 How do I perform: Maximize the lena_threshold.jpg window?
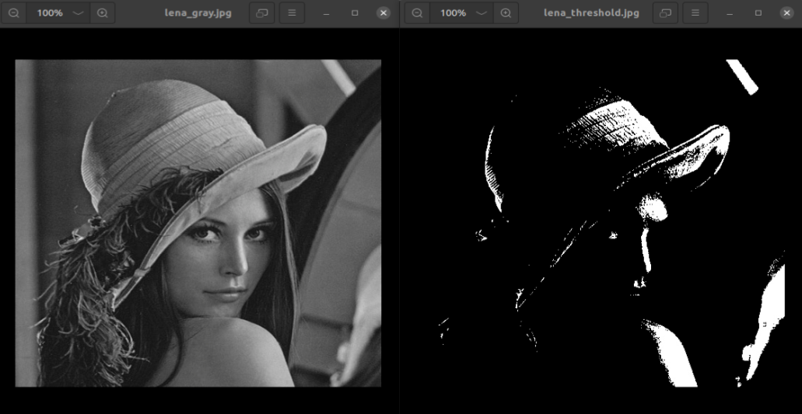[x=758, y=13]
